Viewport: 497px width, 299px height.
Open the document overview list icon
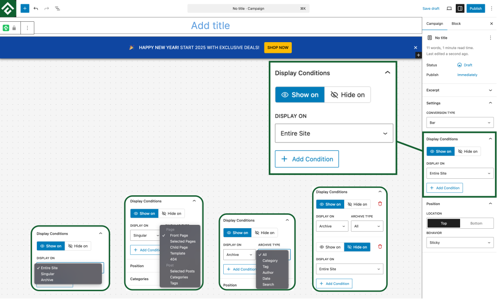[57, 8]
